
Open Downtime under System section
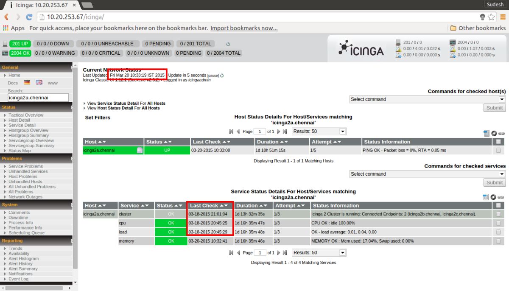(x=18, y=218)
